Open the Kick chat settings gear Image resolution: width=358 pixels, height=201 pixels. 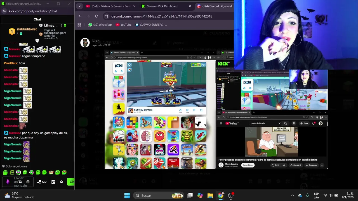coord(61,182)
